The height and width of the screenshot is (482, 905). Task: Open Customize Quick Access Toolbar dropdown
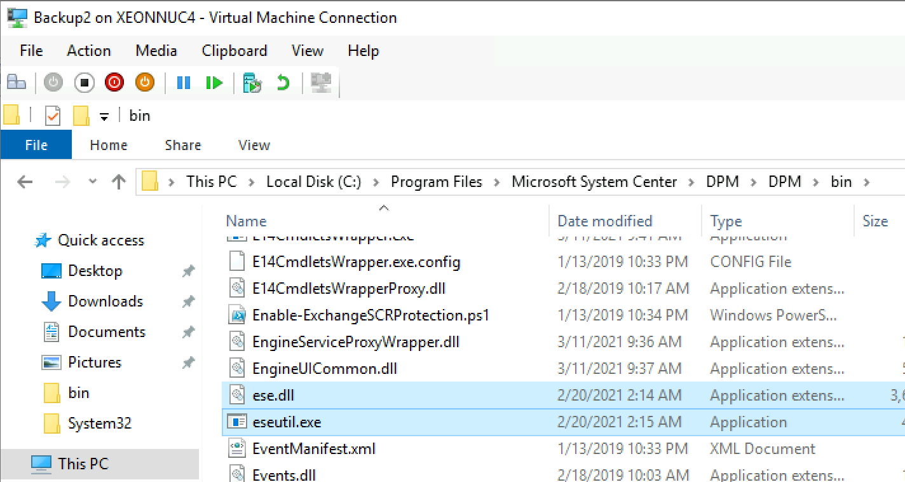tap(104, 116)
